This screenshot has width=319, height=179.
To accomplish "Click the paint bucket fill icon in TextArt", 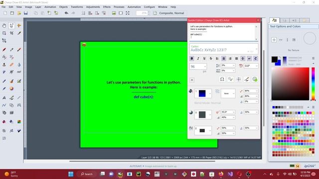I will [x=190, y=91].
